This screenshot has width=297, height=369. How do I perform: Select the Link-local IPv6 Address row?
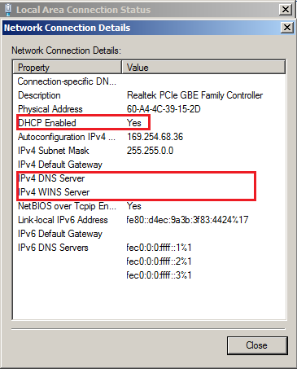tap(149, 220)
